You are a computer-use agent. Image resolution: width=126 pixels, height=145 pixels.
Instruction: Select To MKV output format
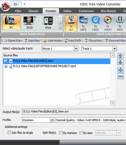pyautogui.click(x=120, y=23)
